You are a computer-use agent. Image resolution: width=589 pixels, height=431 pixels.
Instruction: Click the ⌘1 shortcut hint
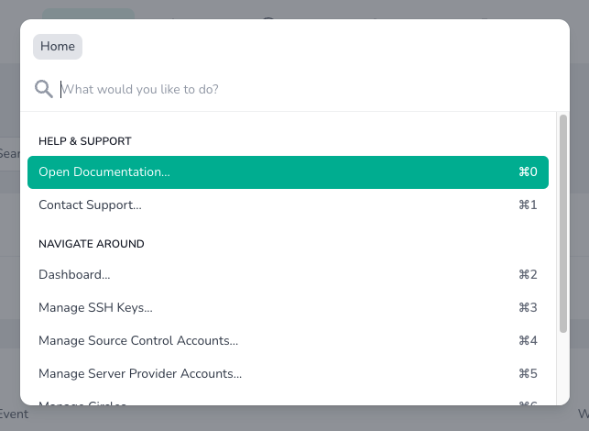[528, 205]
